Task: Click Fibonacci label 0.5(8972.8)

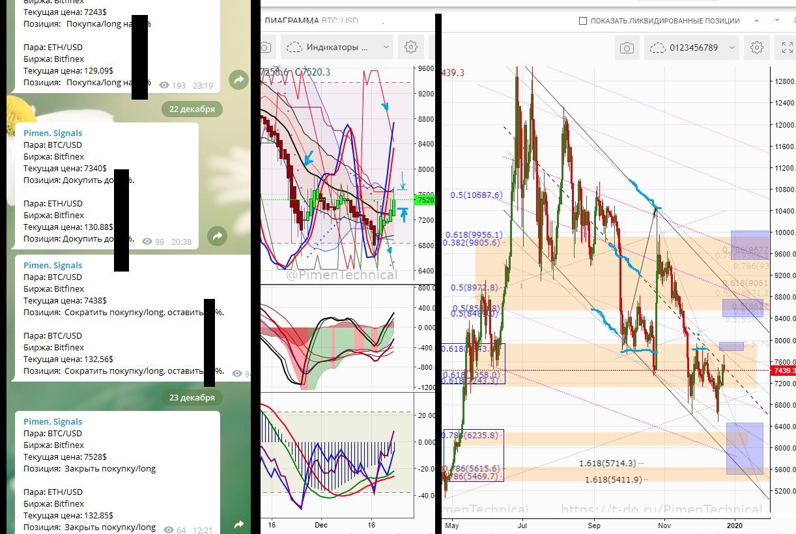Action: tap(474, 287)
